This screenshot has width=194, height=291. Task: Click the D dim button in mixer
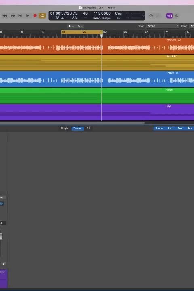tap(4, 264)
